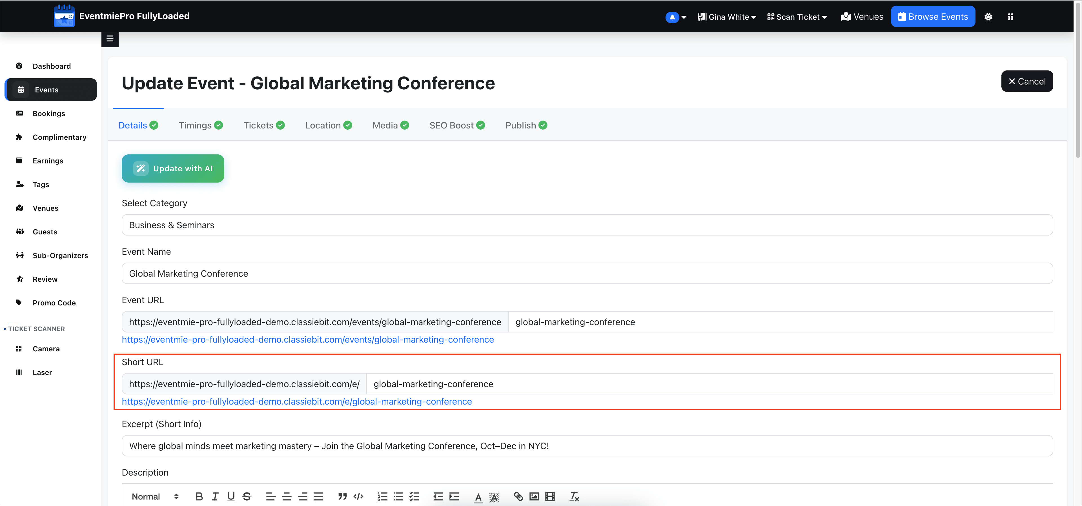Toggle the checklist formatting in editor
1082x506 pixels.
pos(414,496)
